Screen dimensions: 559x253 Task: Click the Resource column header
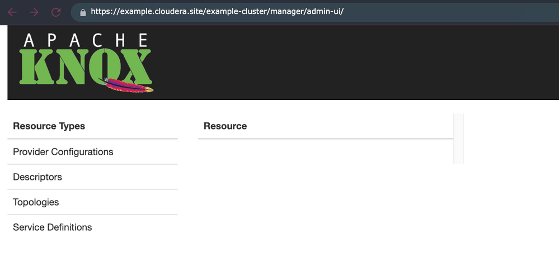pos(226,126)
